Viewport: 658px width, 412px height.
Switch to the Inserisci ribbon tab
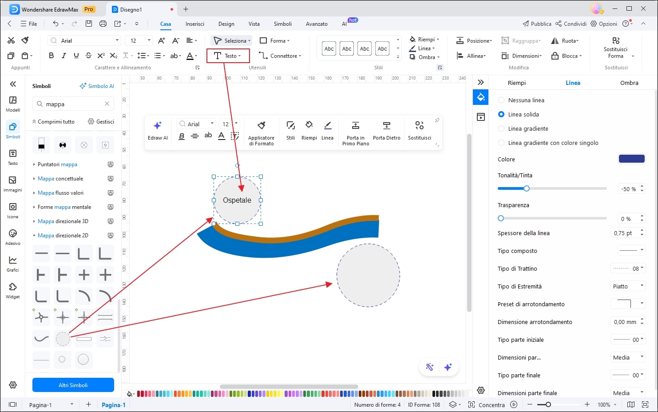click(195, 24)
